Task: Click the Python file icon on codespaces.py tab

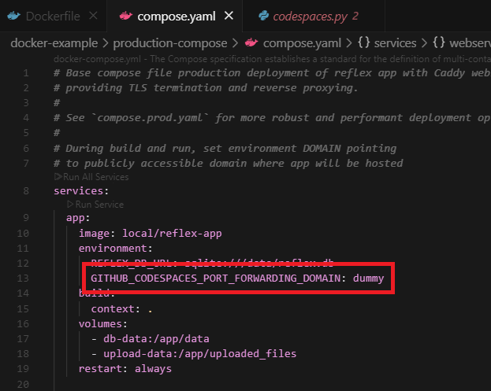Action: [266, 16]
